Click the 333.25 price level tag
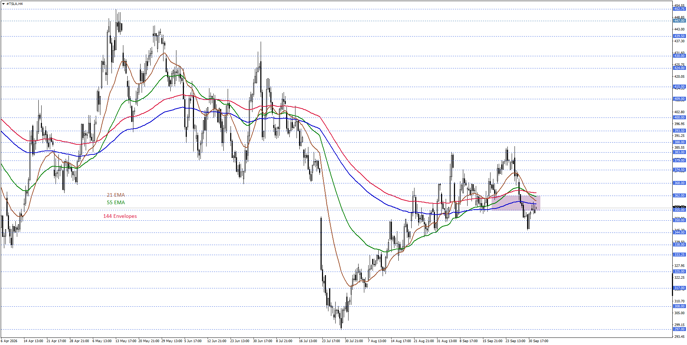 coord(679,255)
